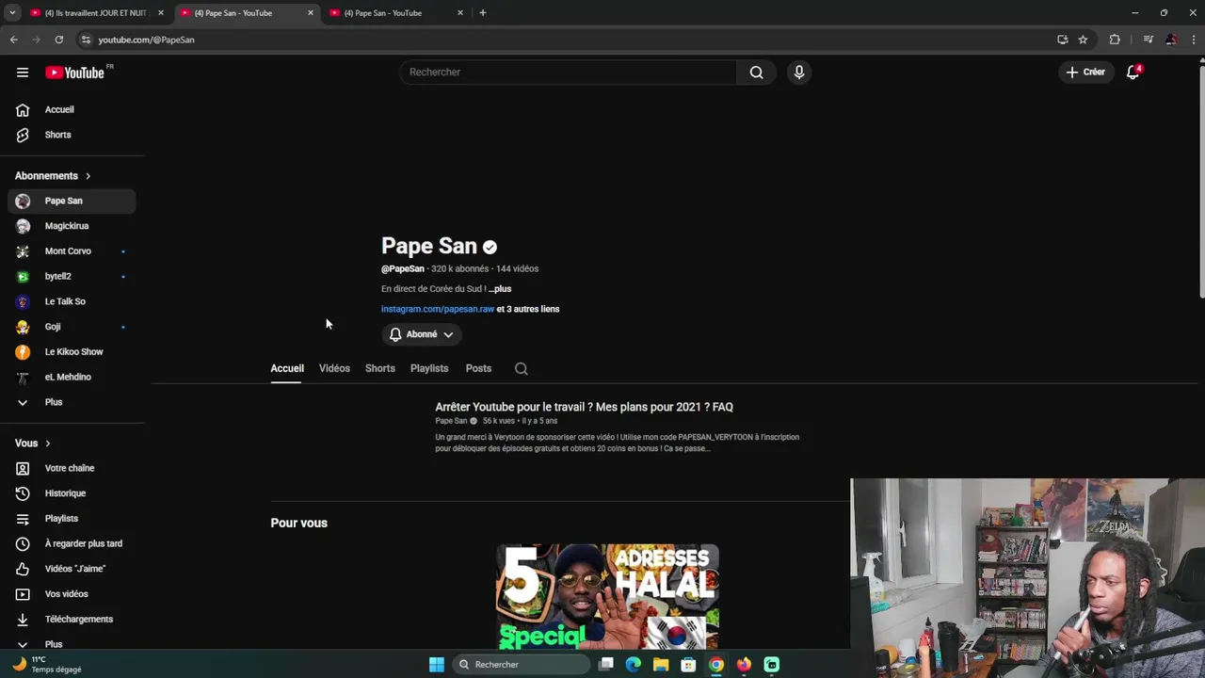Expand Plus under subscriptions list
The width and height of the screenshot is (1205, 678).
tap(72, 402)
